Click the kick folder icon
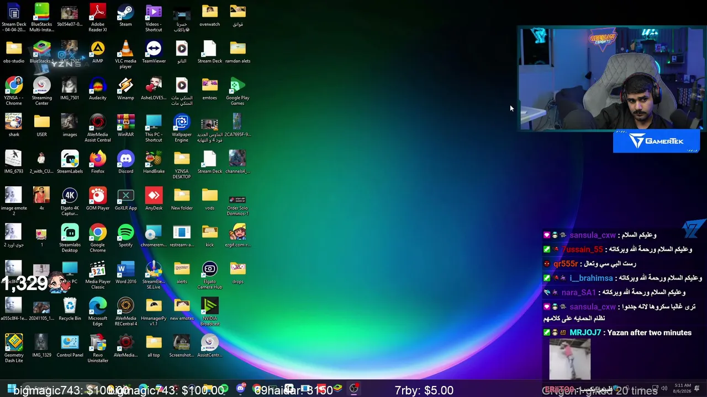 210,235
